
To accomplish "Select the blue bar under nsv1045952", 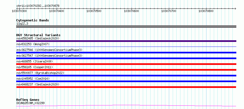I will pos(126,81).
